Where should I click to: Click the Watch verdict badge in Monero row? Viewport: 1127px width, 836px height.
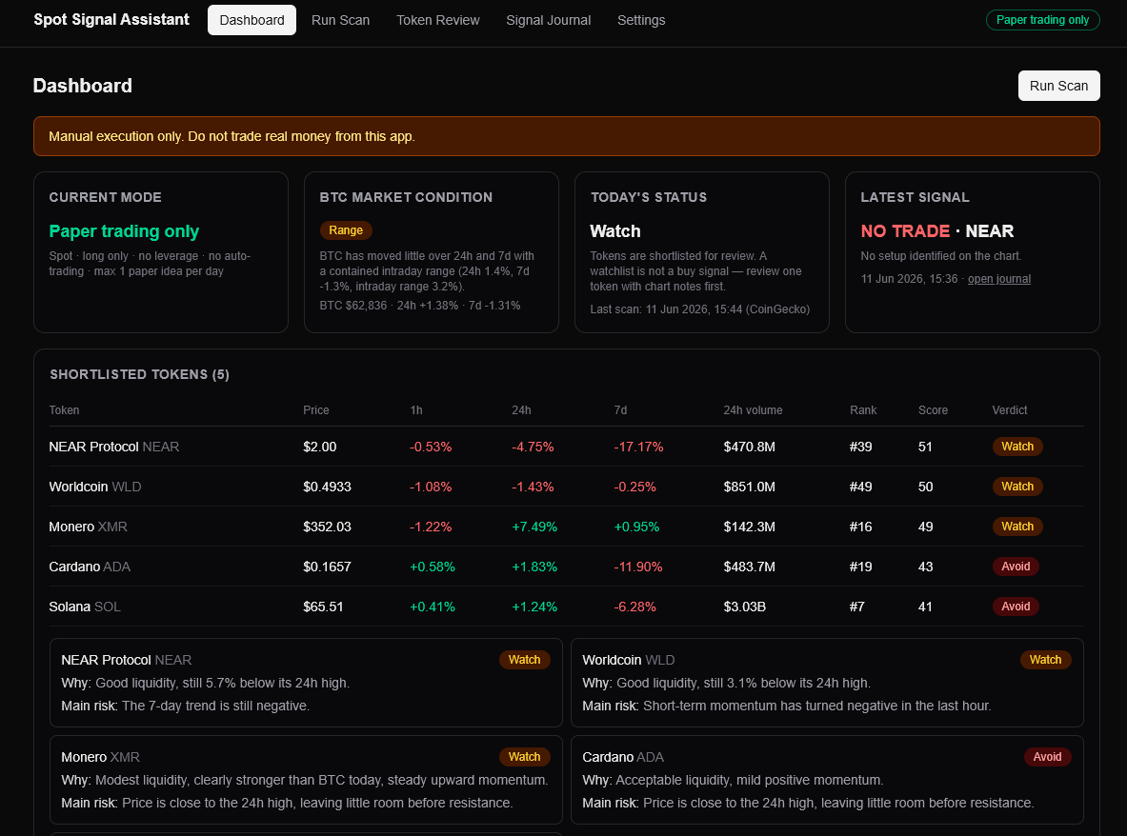tap(1017, 527)
